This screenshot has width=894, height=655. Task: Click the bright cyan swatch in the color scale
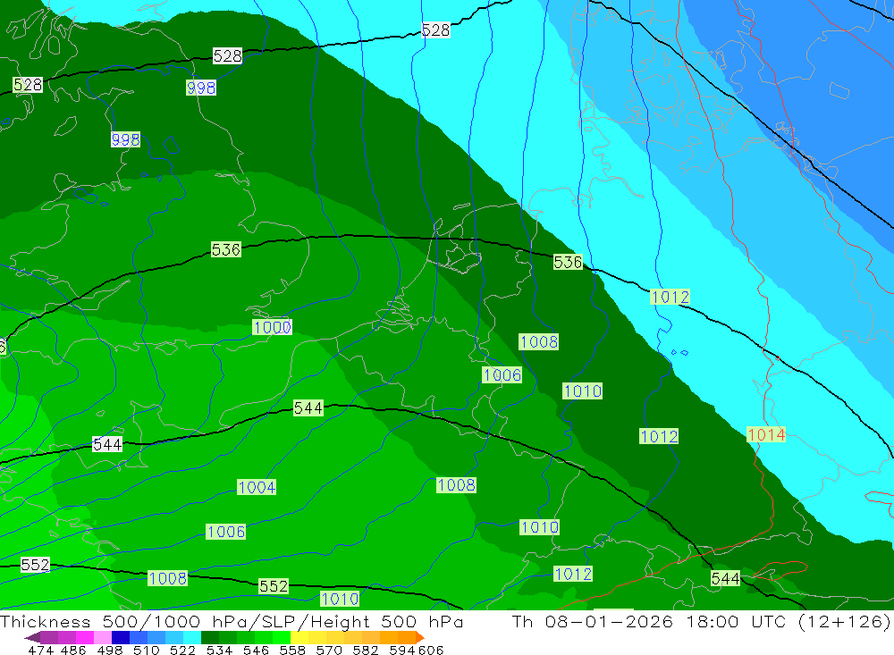[x=192, y=637]
